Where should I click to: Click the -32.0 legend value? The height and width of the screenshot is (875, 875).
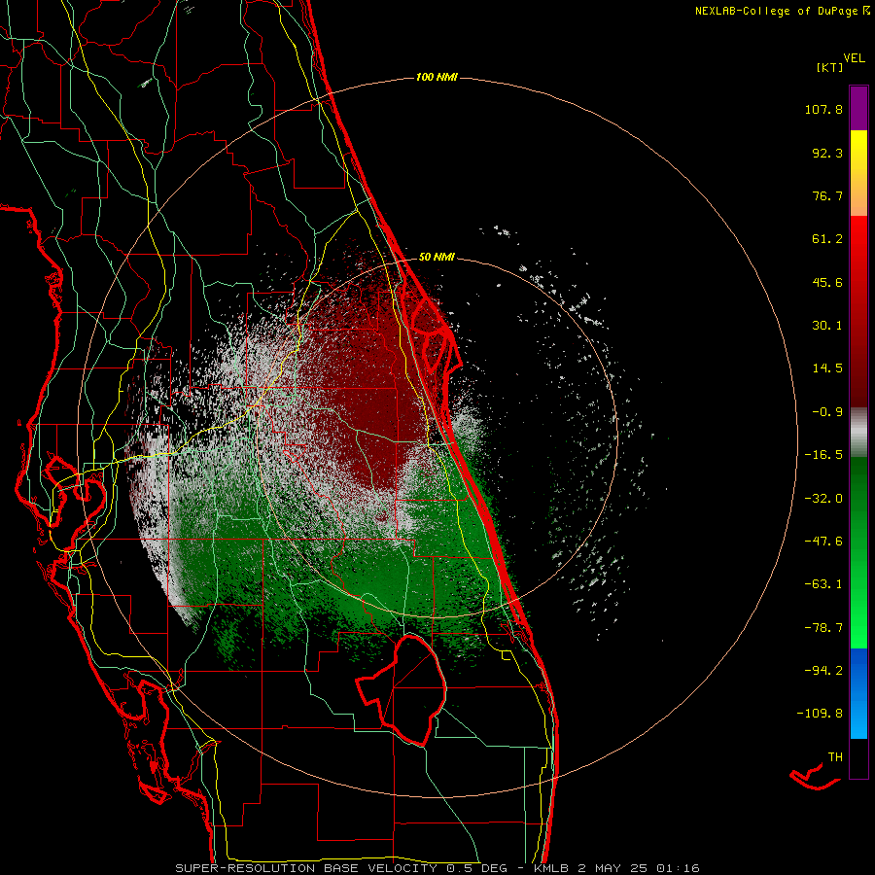pyautogui.click(x=823, y=499)
